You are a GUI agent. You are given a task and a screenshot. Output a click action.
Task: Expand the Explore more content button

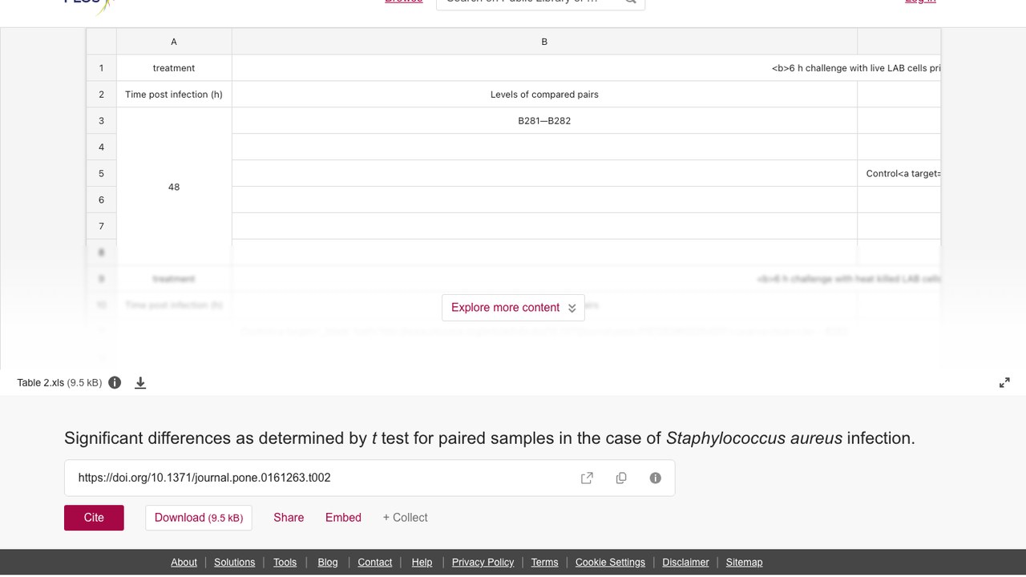click(x=513, y=308)
